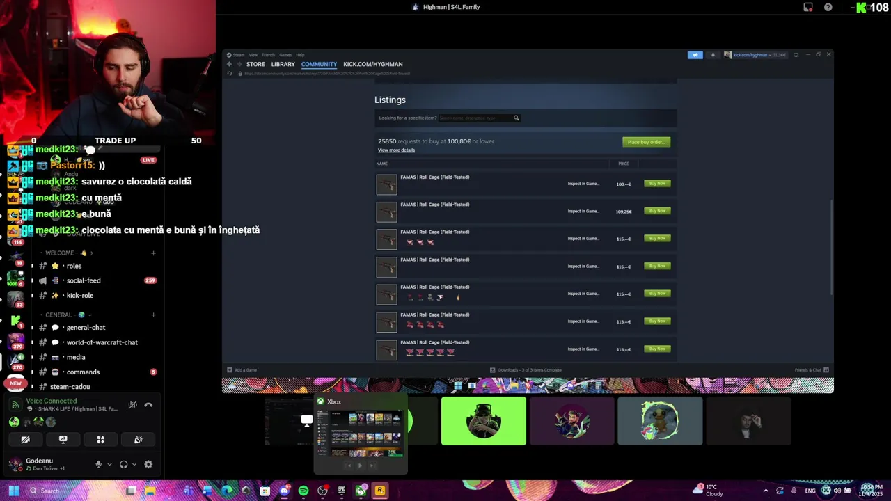Go forward in Steam browser
Viewport: 891px width, 501px height.
[239, 64]
